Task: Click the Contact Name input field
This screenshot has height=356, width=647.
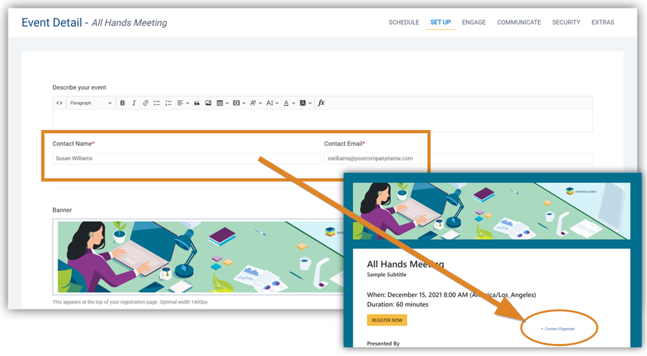Action: click(x=186, y=158)
